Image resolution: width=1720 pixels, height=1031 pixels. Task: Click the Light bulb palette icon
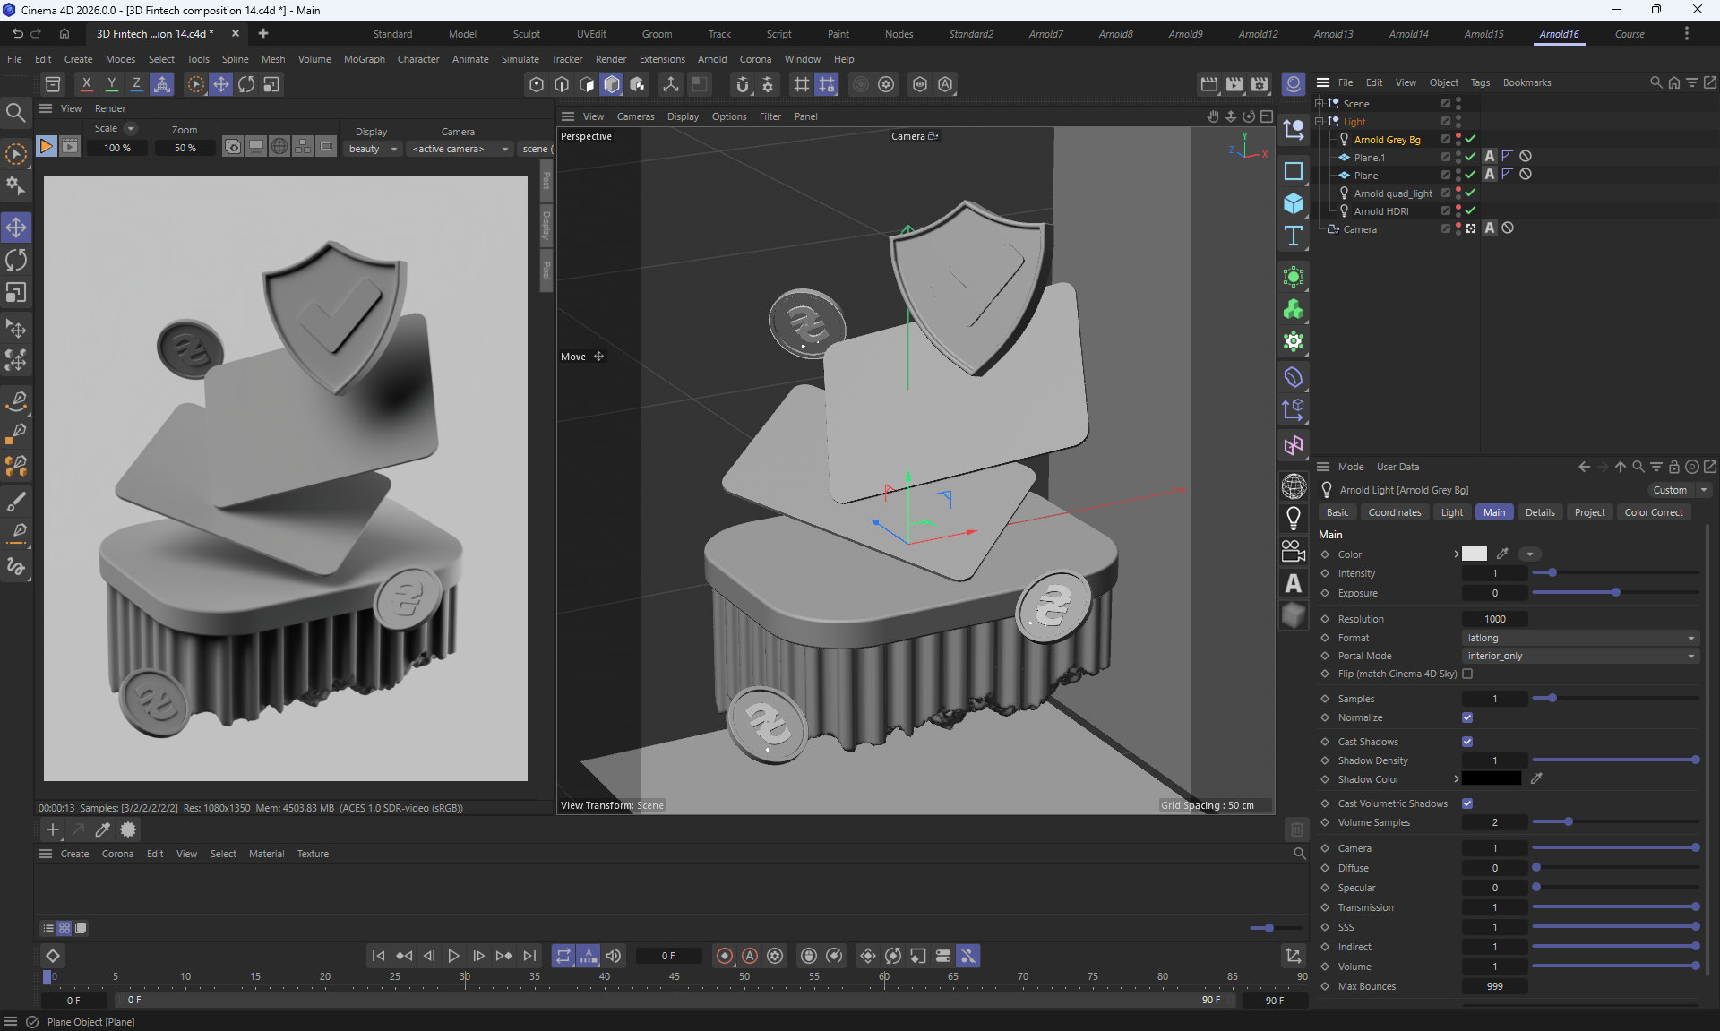pyautogui.click(x=1293, y=519)
